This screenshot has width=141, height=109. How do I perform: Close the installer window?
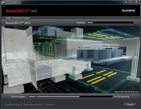coord(136,2)
